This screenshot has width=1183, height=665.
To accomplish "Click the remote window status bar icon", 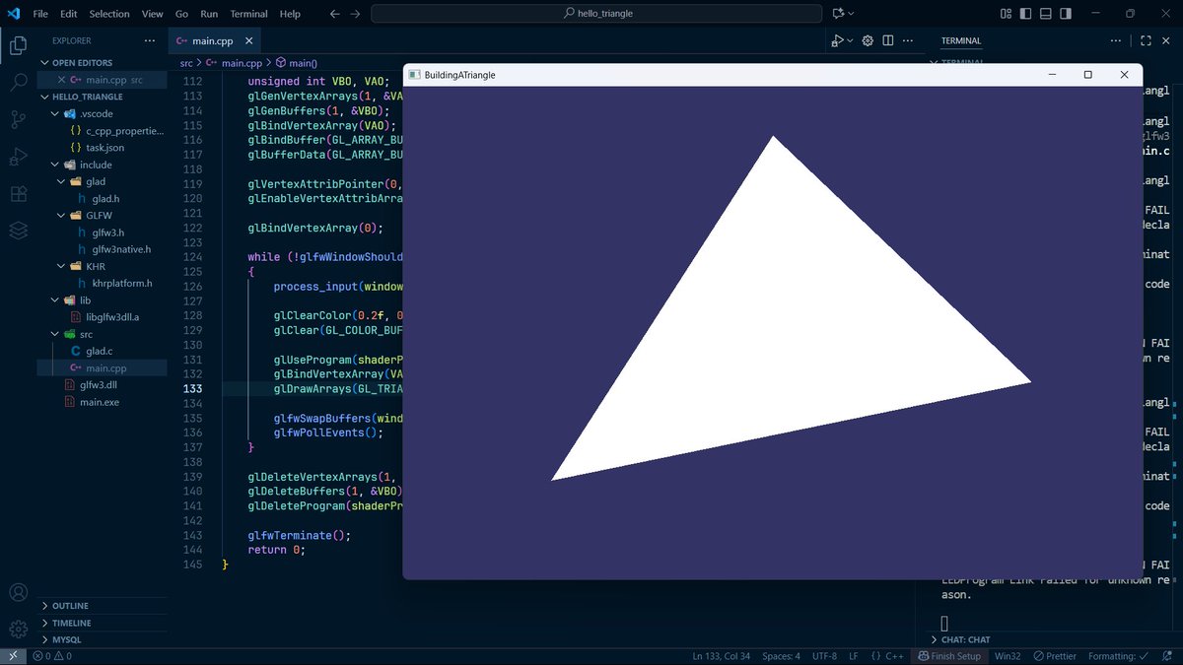I will point(14,656).
